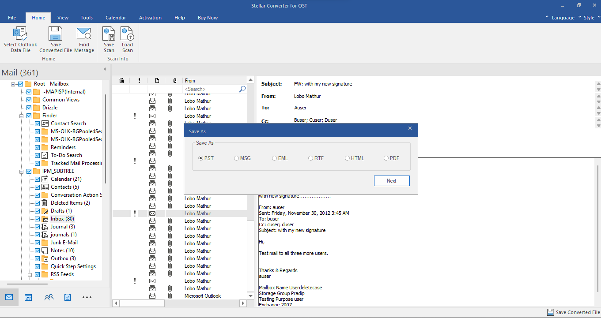Close the Save As dialog

click(410, 128)
